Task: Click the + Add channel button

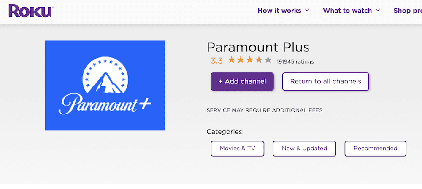Action: [242, 81]
